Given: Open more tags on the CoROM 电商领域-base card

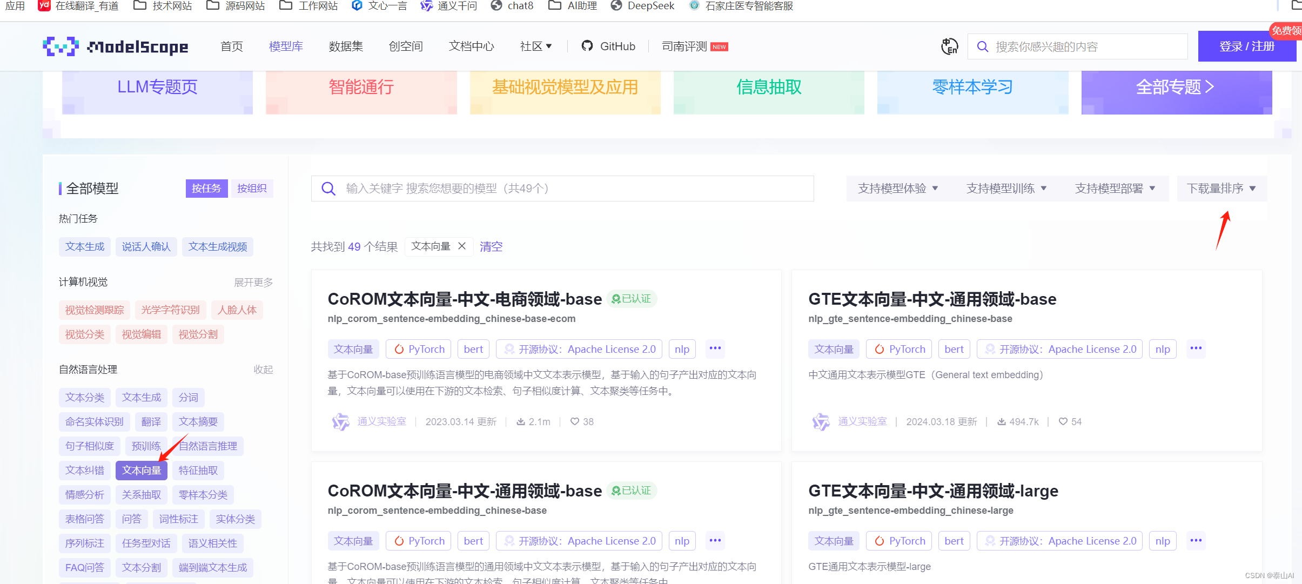Looking at the screenshot, I should 715,348.
